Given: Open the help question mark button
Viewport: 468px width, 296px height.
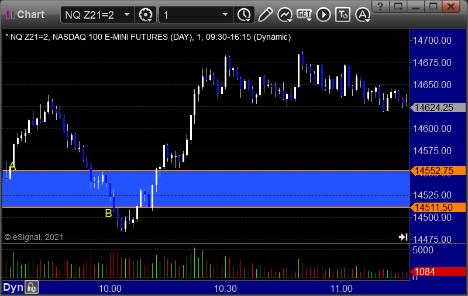Looking at the screenshot, I should tap(380, 6).
